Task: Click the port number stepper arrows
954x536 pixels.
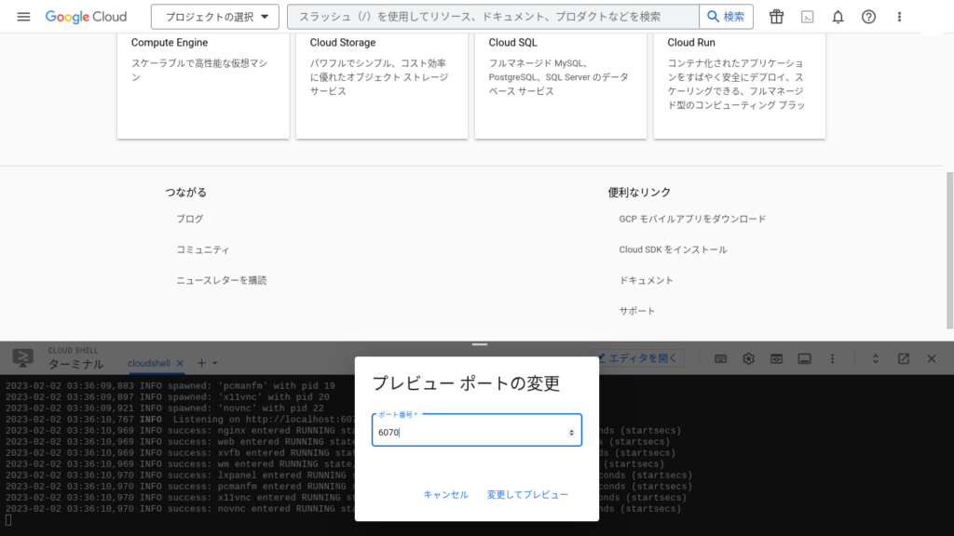Action: pyautogui.click(x=571, y=433)
